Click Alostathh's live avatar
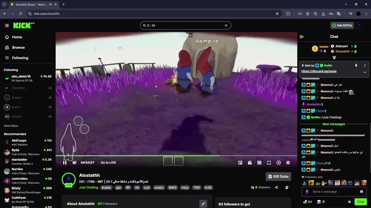371x208 pixels. click(69, 180)
